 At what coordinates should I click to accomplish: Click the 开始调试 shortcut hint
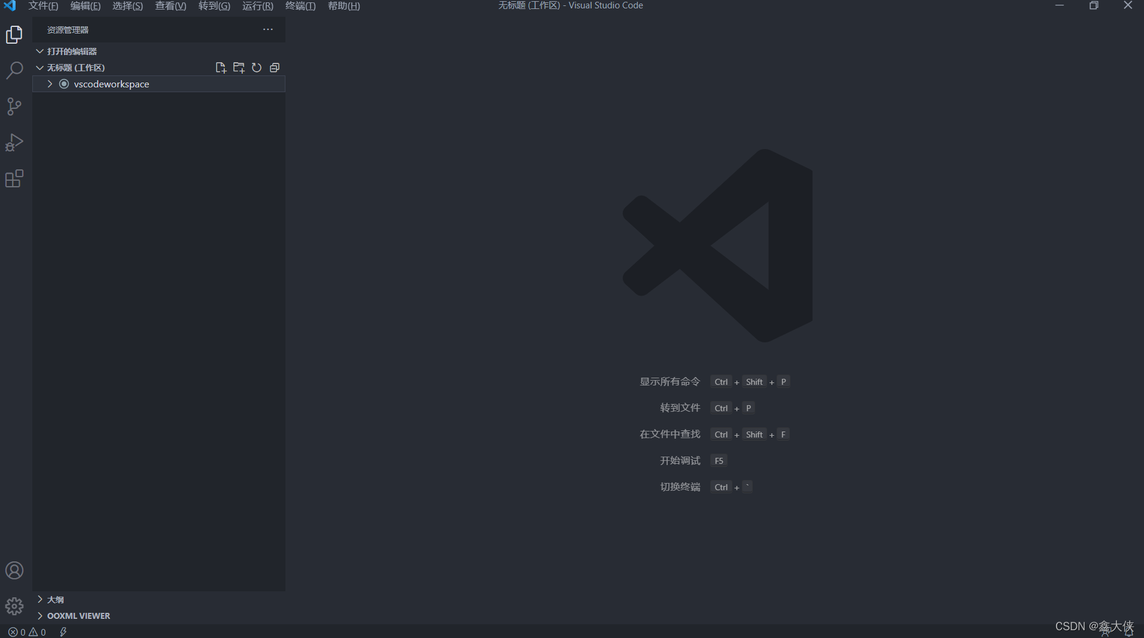click(x=680, y=460)
